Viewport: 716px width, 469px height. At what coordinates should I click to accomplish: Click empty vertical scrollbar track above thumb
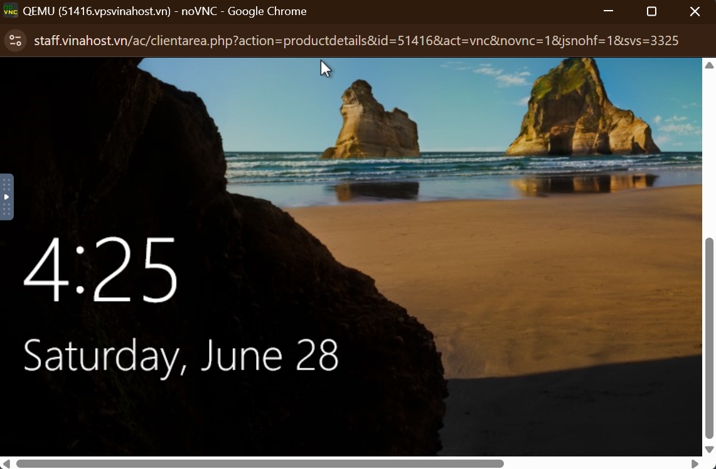(x=709, y=150)
